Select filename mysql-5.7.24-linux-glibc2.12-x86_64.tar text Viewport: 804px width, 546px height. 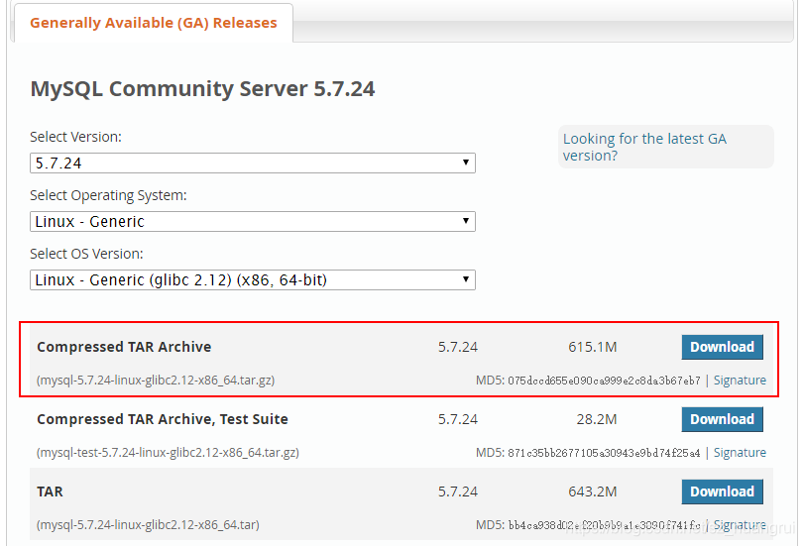tap(148, 525)
